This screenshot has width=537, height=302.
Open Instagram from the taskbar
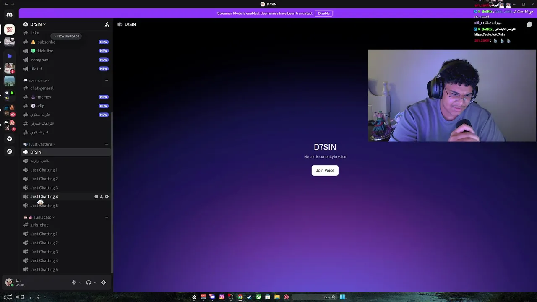point(222,297)
